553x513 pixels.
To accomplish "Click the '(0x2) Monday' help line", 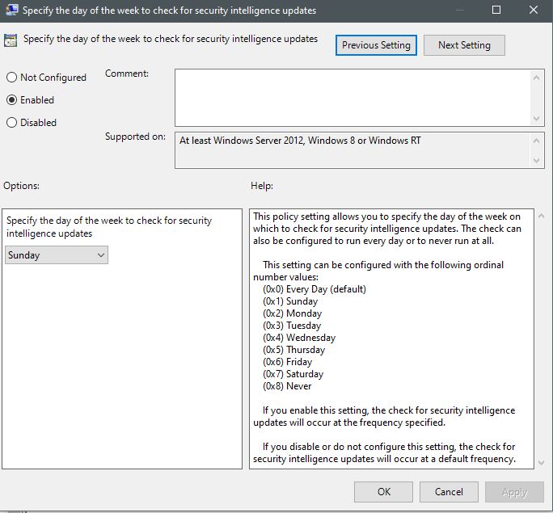I will (x=292, y=313).
